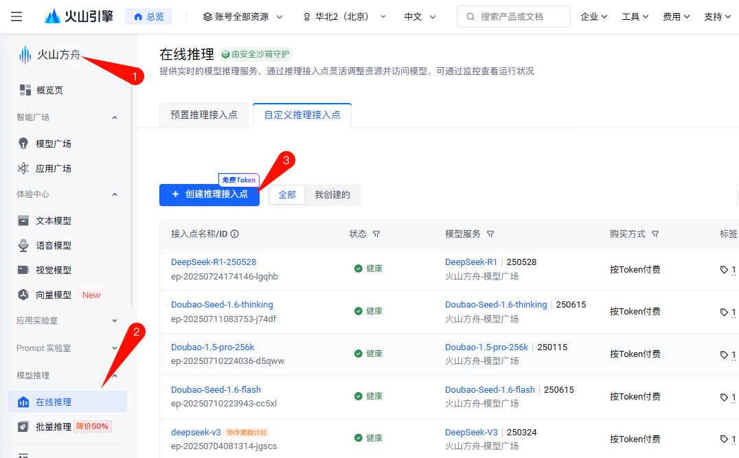Image resolution: width=739 pixels, height=458 pixels.
Task: Click the search magnifier icon
Action: pos(470,16)
